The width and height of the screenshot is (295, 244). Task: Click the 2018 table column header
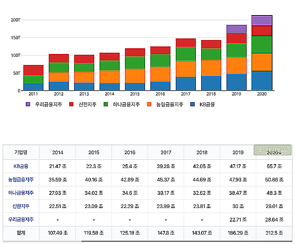click(x=202, y=152)
